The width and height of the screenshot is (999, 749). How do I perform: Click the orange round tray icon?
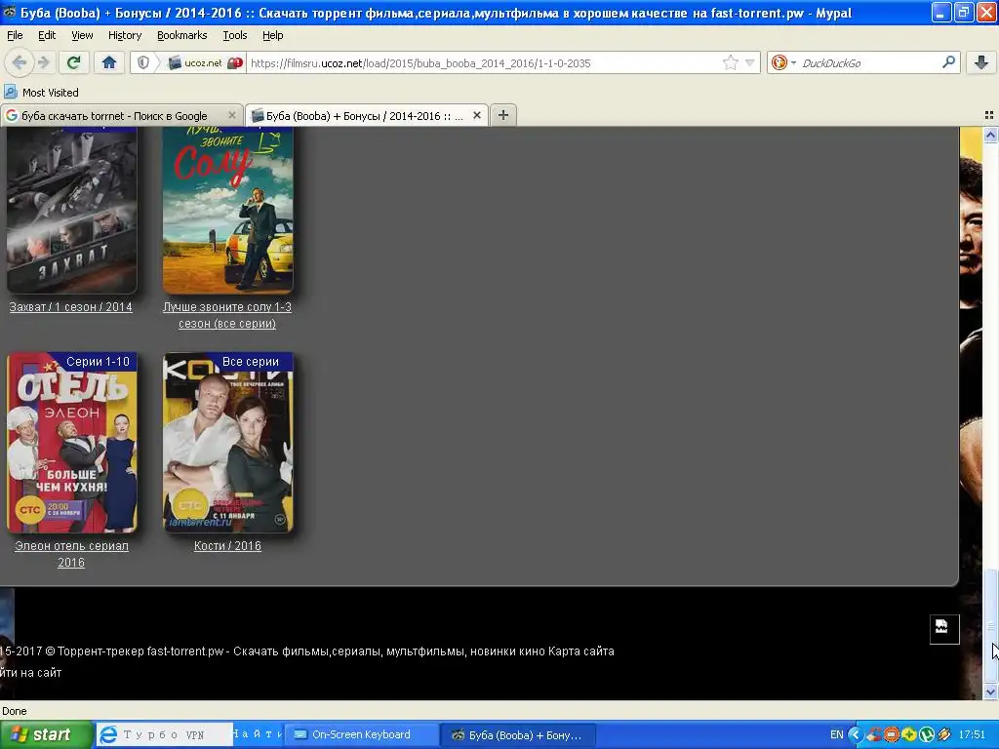coord(892,734)
